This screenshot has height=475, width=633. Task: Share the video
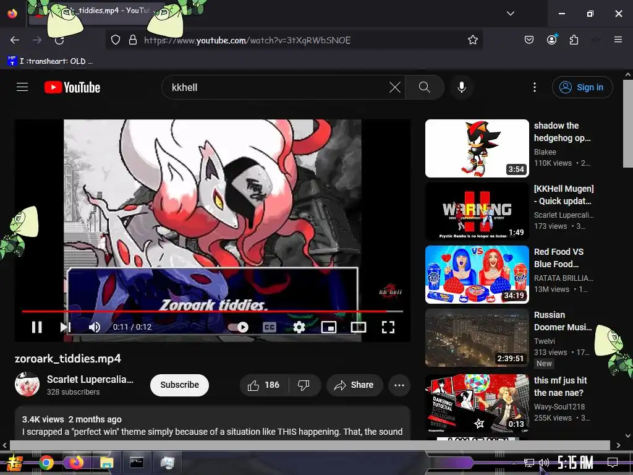click(x=354, y=385)
